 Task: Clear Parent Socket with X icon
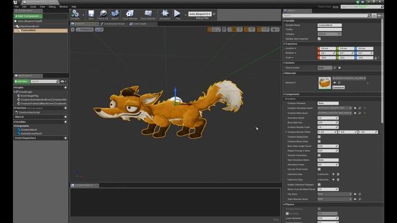coord(339,68)
